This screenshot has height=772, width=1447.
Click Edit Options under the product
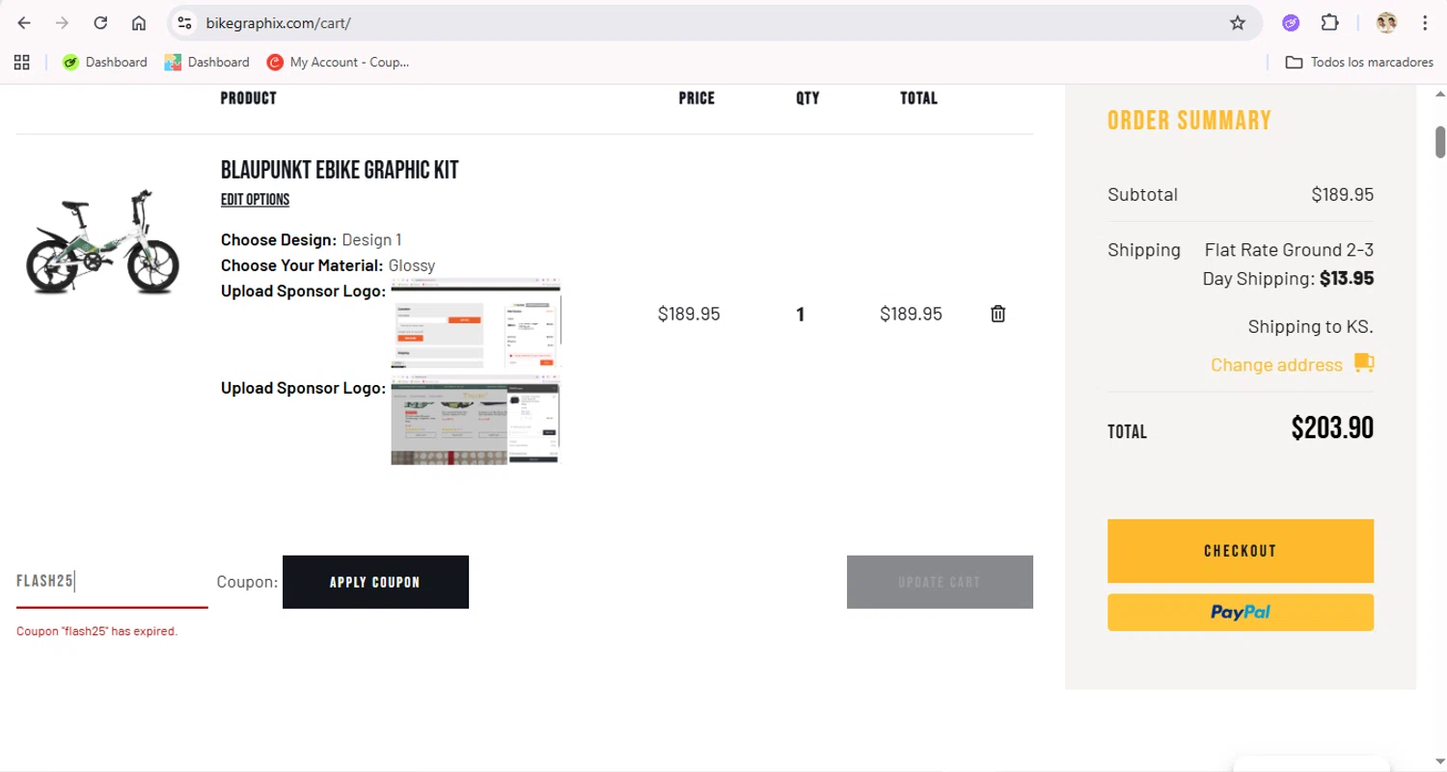tap(255, 200)
